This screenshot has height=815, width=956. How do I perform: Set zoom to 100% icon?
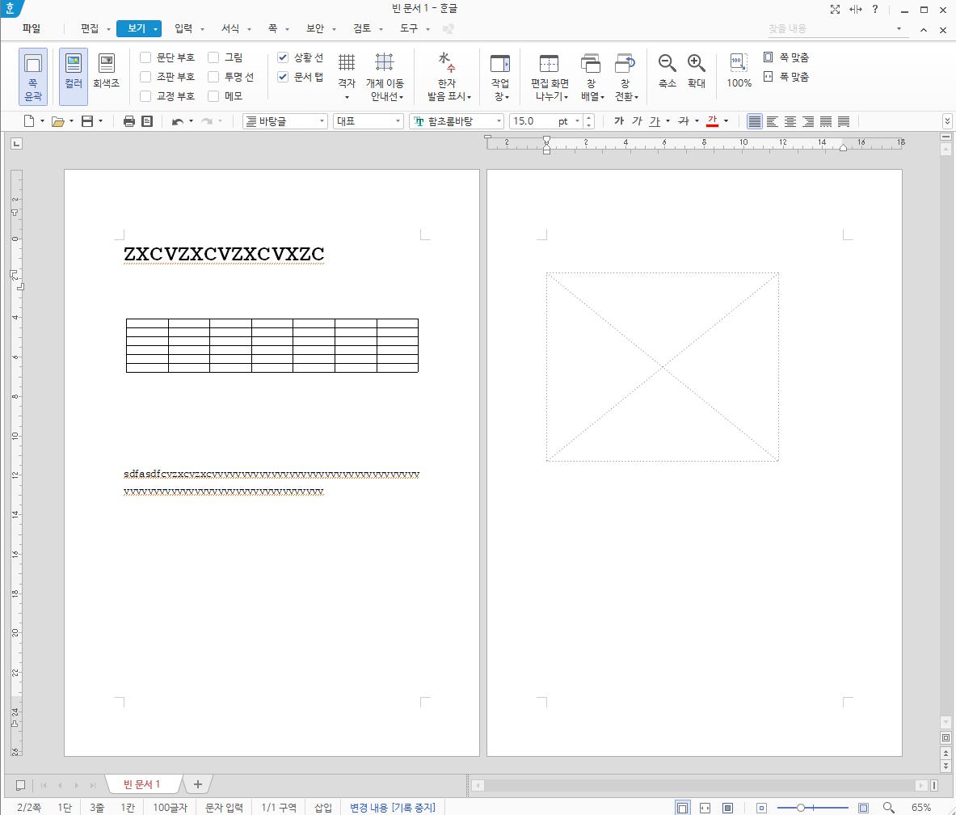coord(739,65)
